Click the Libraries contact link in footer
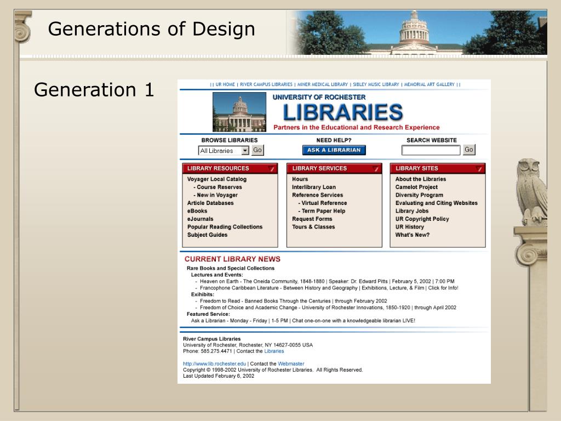This screenshot has width=561, height=421. point(274,351)
